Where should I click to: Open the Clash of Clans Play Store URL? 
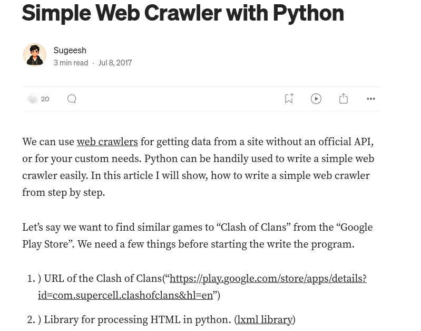(x=268, y=279)
